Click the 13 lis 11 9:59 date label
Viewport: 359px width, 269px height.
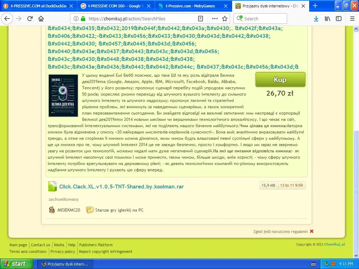click(291, 185)
